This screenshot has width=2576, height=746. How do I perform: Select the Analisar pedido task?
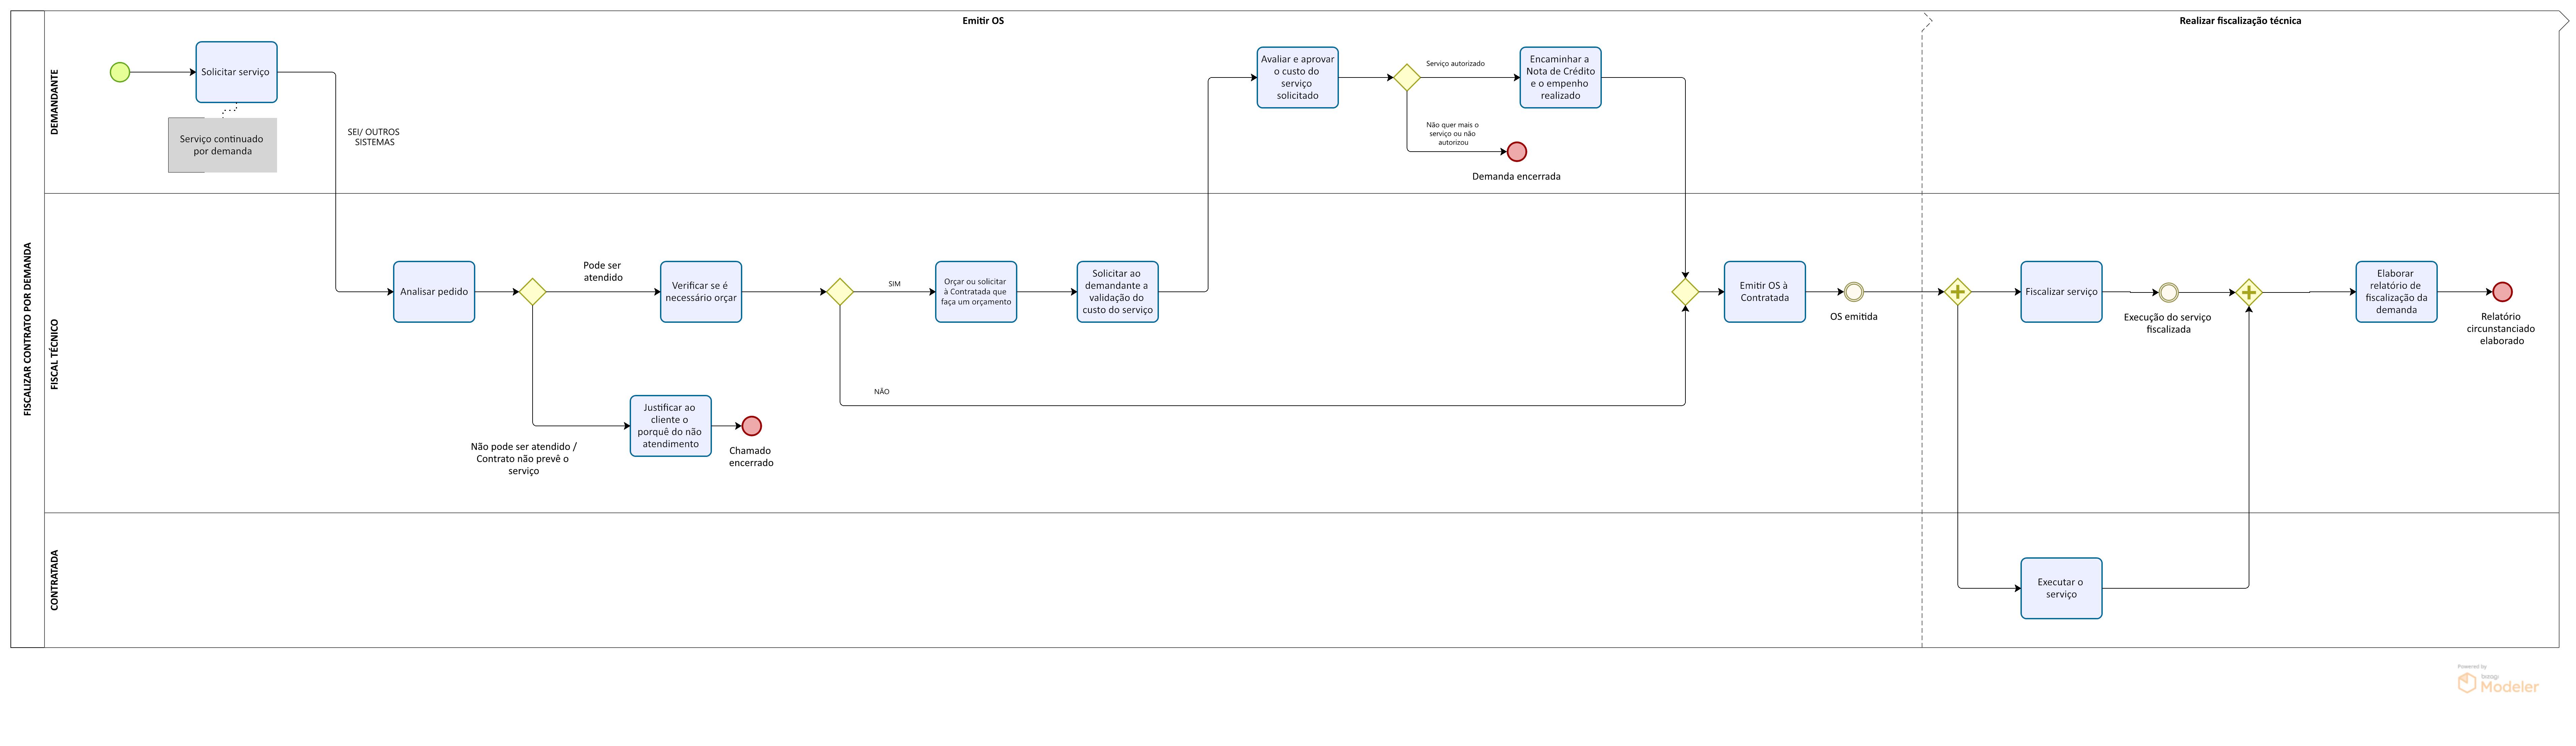(434, 292)
